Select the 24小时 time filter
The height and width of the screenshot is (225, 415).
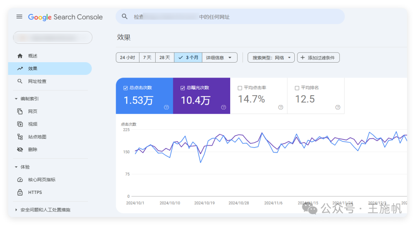pyautogui.click(x=127, y=57)
